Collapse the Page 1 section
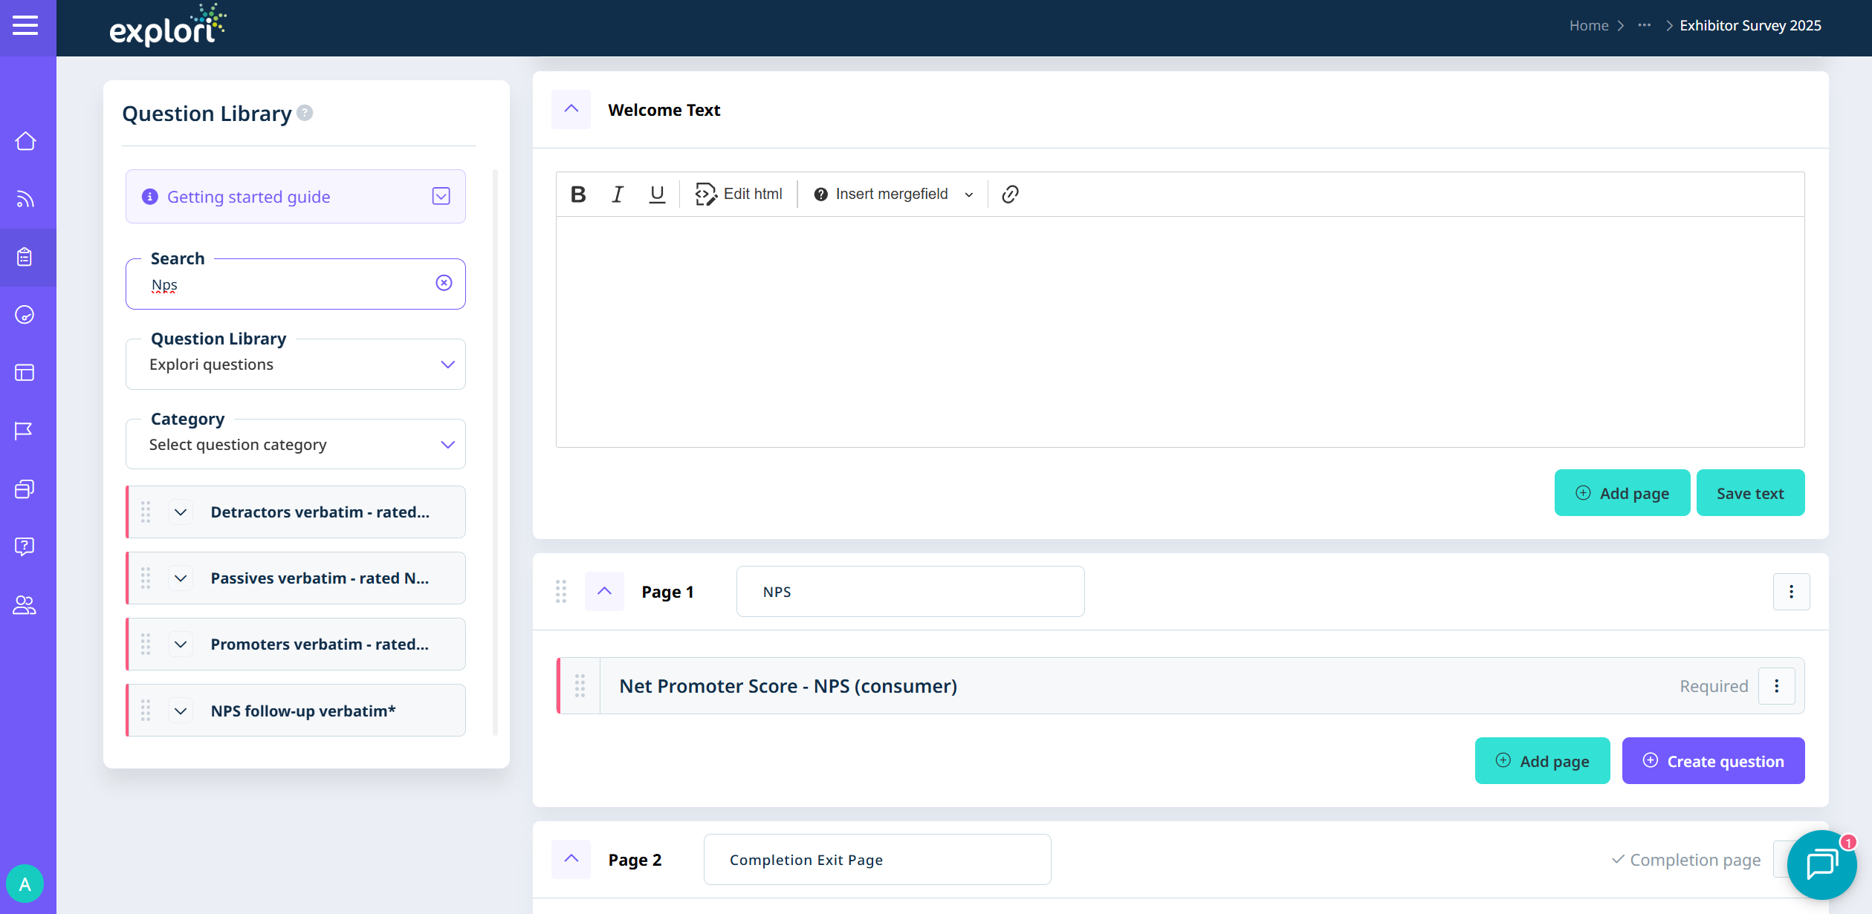 (x=604, y=591)
